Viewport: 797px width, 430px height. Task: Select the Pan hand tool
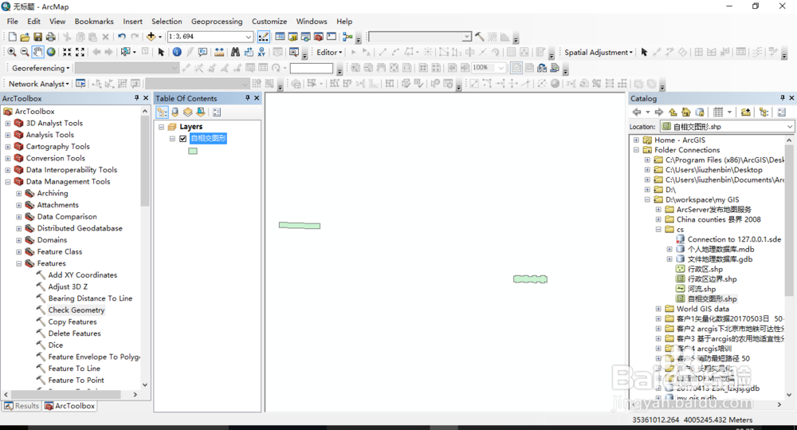pyautogui.click(x=37, y=52)
